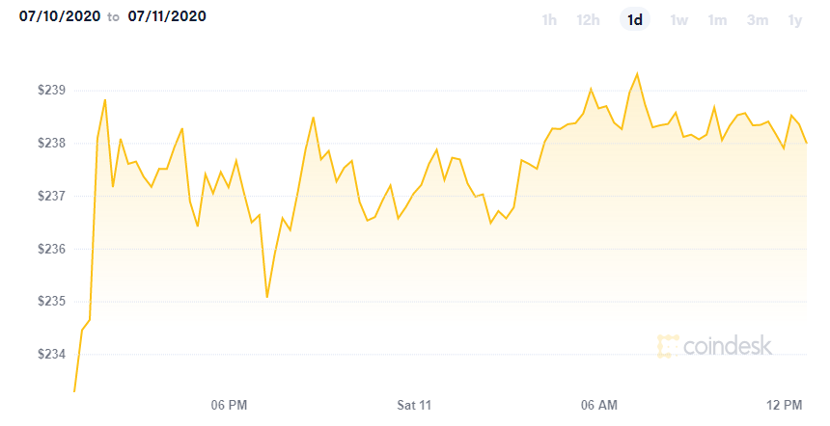Select the 12h time range
This screenshot has width=830, height=426.
[x=588, y=20]
